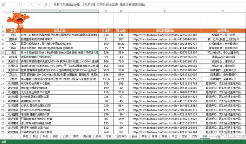Click the 推荐理由 header cell
Image resolution: width=246 pixels, height=144 pixels.
tap(223, 30)
